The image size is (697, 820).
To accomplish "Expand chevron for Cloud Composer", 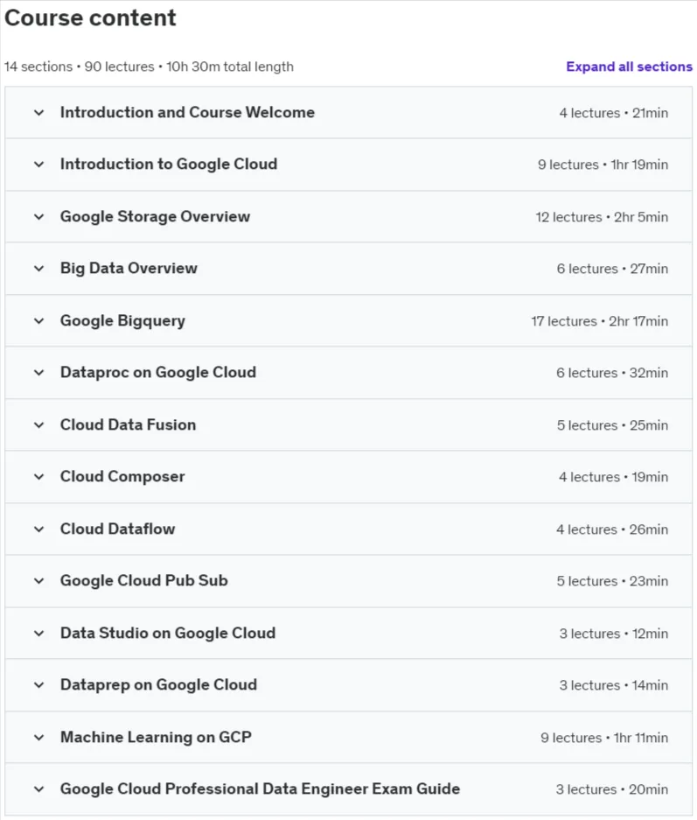I will tap(38, 476).
